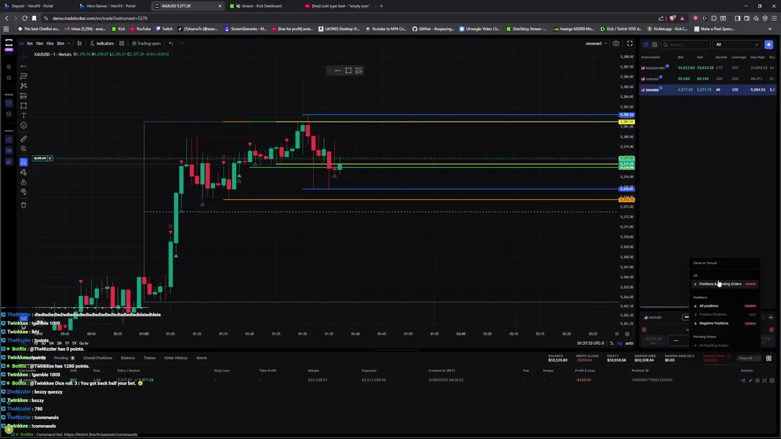Open settings in floating drawing toolbar
781x439 pixels.
359,71
